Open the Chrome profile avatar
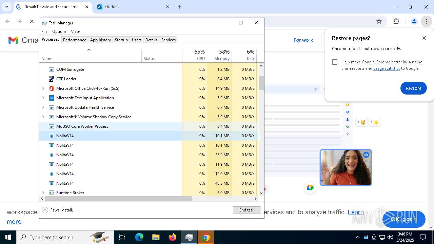The height and width of the screenshot is (244, 434). pos(414,21)
